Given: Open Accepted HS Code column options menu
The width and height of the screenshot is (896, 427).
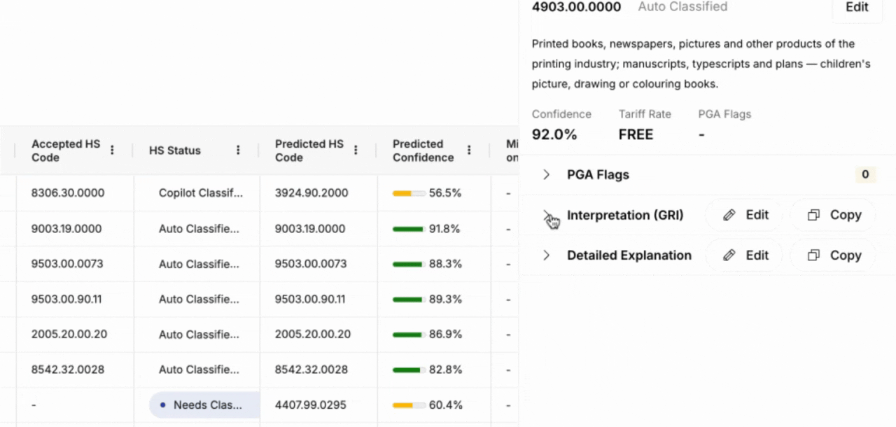Looking at the screenshot, I should [112, 150].
